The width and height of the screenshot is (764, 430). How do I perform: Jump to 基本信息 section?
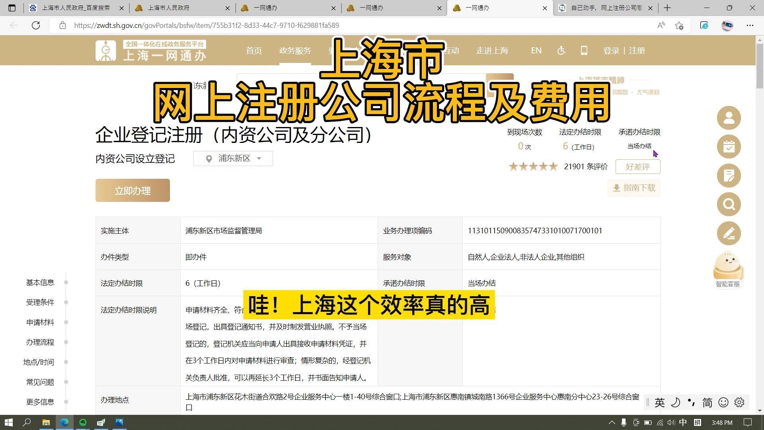40,283
